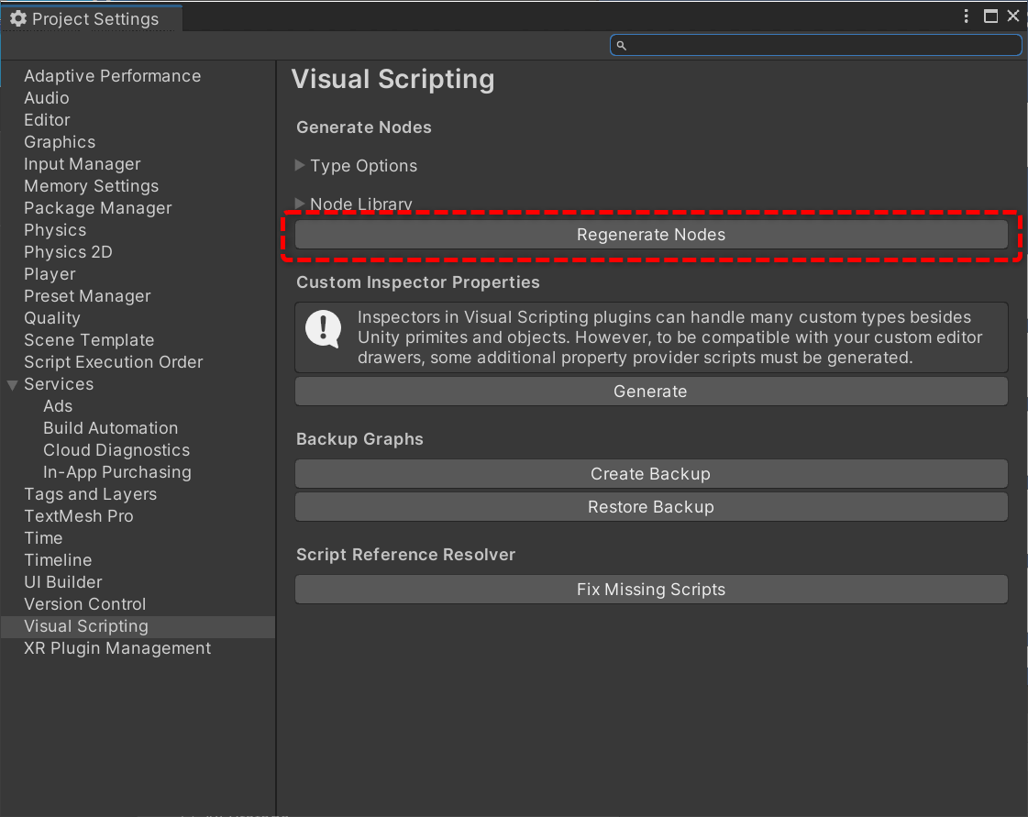Select the Project Settings tab
Viewport: 1028px width, 817px height.
93,18
